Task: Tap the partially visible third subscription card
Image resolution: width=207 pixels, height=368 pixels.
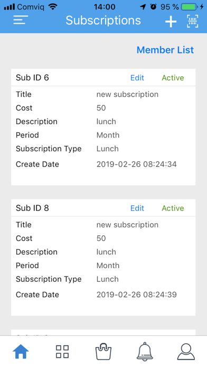Action: (103, 333)
